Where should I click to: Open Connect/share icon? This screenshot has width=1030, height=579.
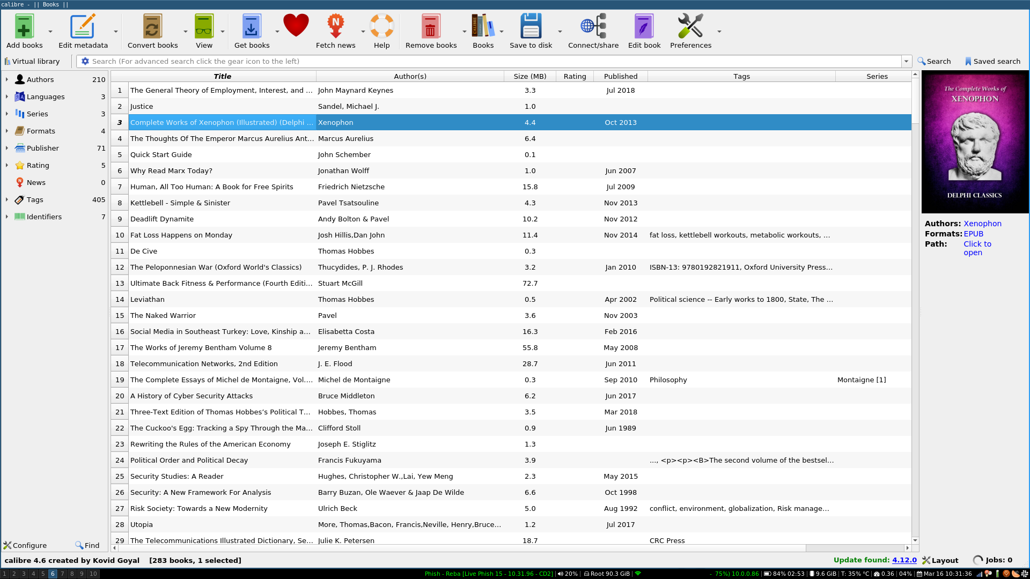coord(593,27)
